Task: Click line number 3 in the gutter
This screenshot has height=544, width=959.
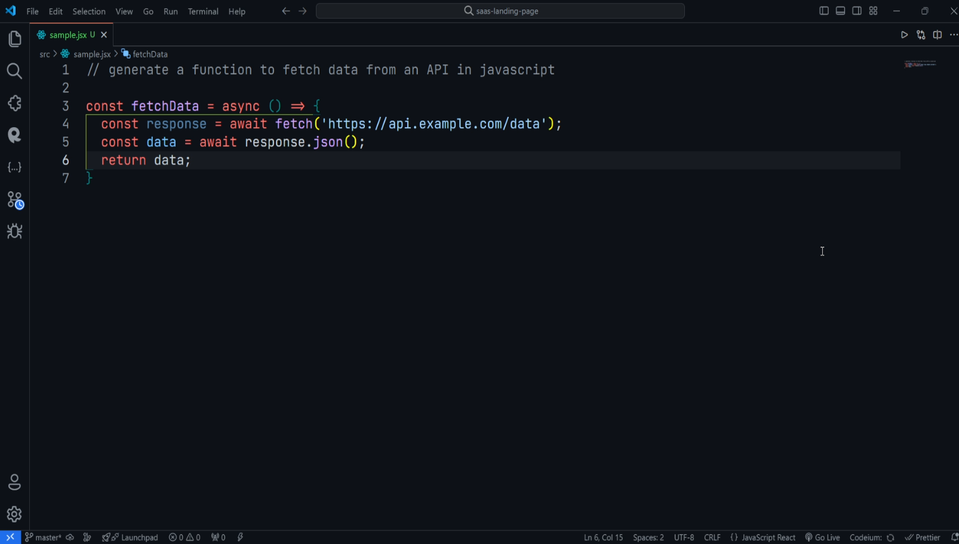Action: [x=66, y=106]
